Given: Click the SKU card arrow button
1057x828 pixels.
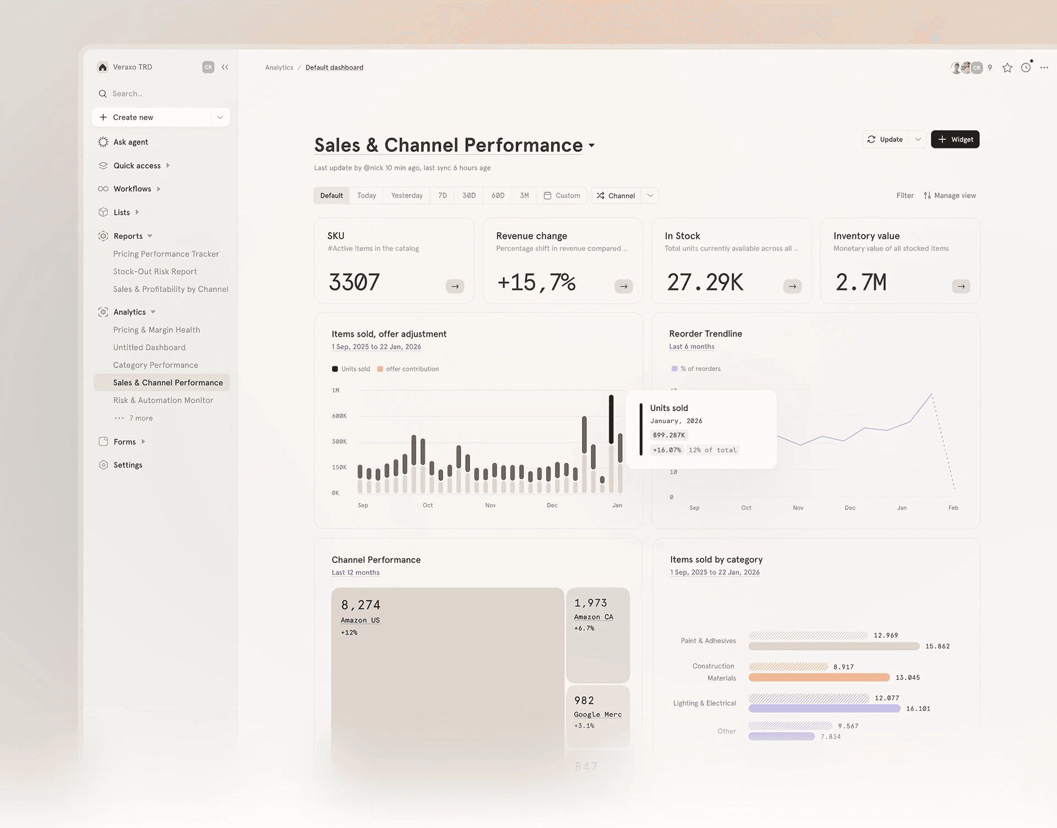Looking at the screenshot, I should (x=455, y=286).
